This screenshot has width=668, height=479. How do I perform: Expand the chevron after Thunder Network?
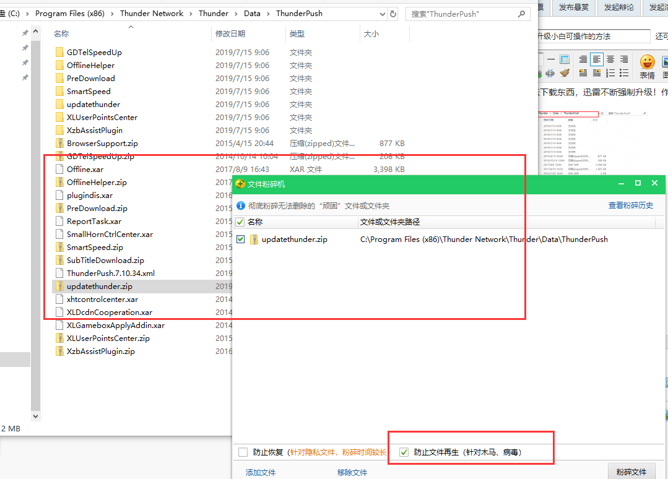coord(191,13)
